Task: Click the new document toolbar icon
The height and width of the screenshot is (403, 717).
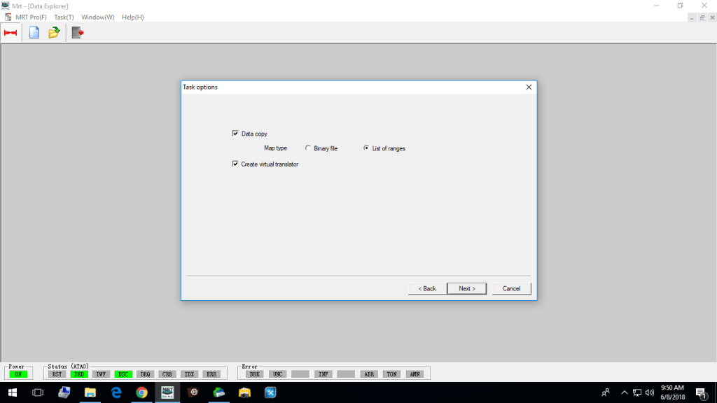Action: [34, 32]
